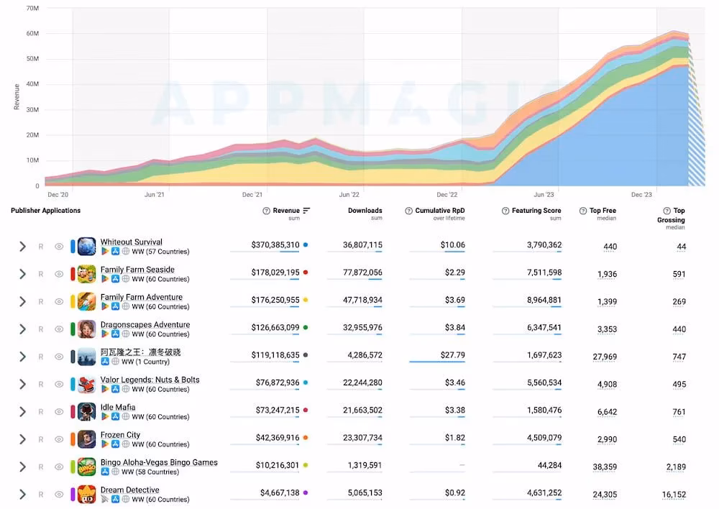Toggle the eye visibility for Dream Detective
Viewport: 719px width, 509px height.
pos(59,495)
